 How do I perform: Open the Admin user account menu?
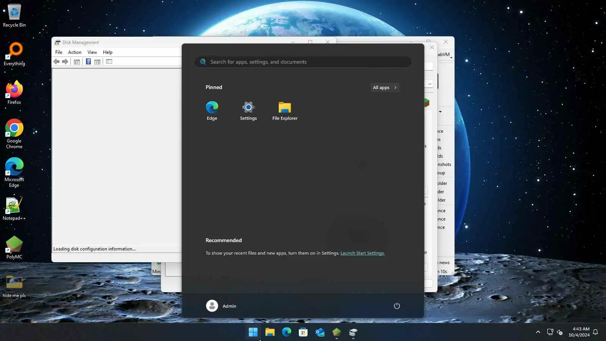point(221,306)
